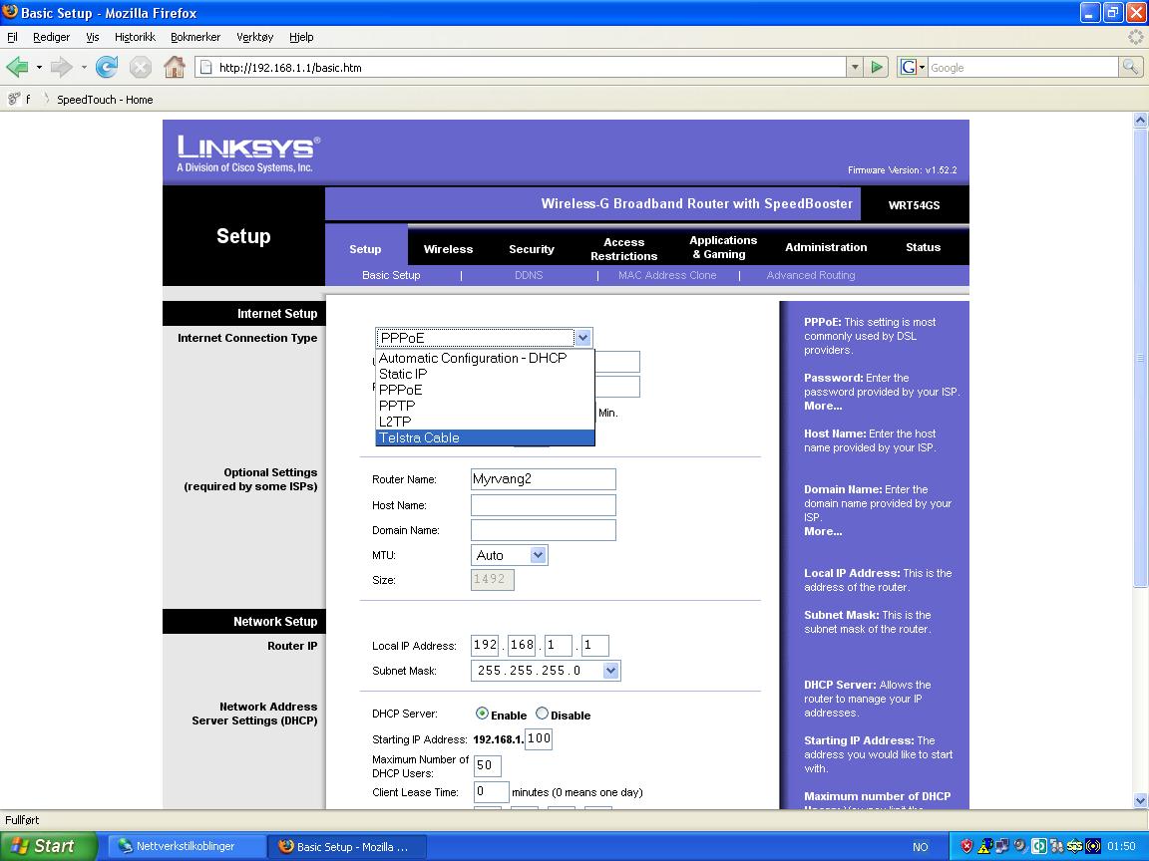Choose PPPoE from the dropdown list
The height and width of the screenshot is (861, 1149).
(x=485, y=391)
